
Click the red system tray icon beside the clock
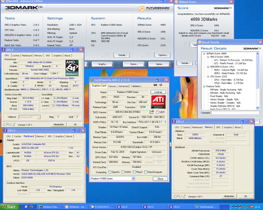(x=251, y=207)
